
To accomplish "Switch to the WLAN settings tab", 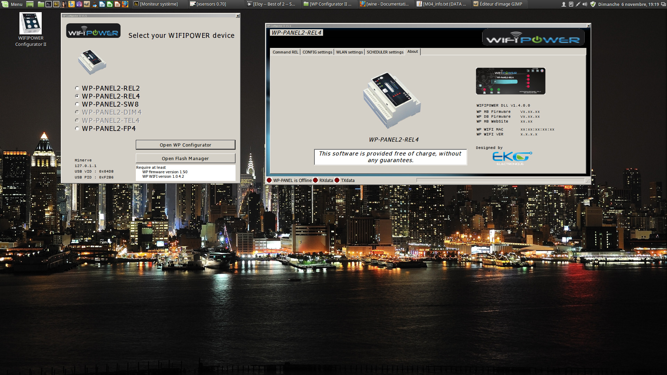I will pos(349,52).
